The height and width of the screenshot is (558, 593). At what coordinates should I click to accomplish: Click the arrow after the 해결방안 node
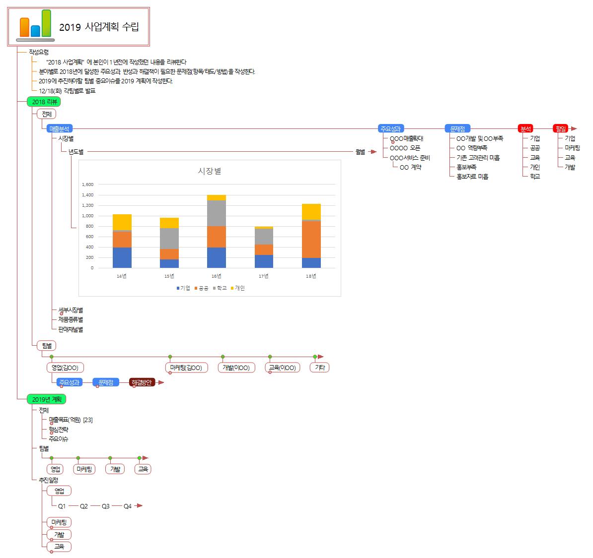coord(160,382)
